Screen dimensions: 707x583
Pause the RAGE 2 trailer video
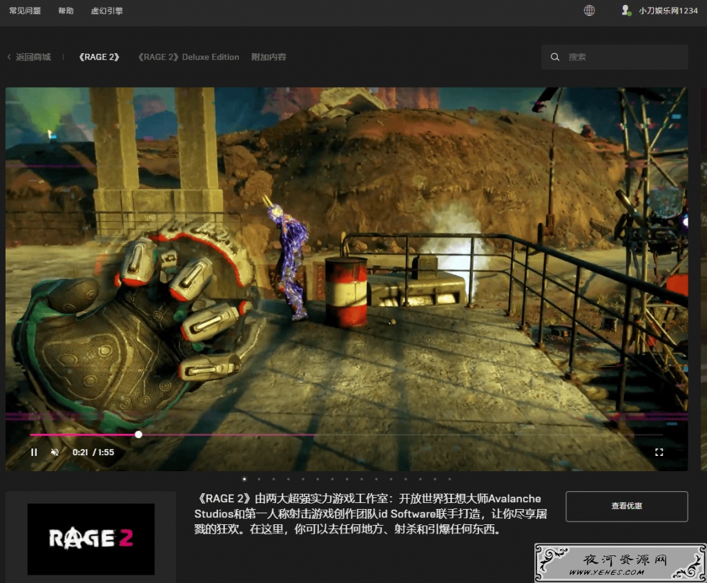click(34, 452)
